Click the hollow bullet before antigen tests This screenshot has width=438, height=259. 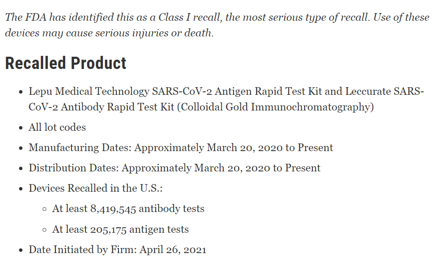pos(44,230)
